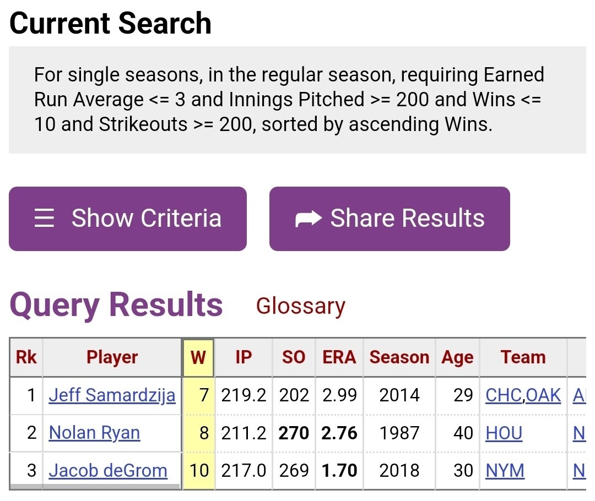
Task: Sort table by the Age column header
Action: pos(457,357)
